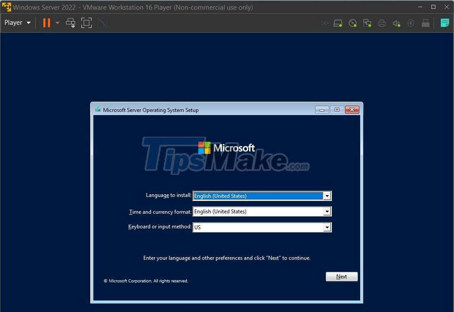The width and height of the screenshot is (454, 312).
Task: Click the Microsoft Corporation copyright text
Action: (146, 281)
